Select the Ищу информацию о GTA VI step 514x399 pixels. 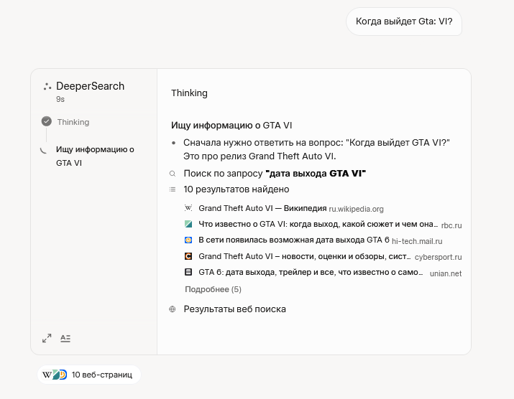click(x=95, y=156)
